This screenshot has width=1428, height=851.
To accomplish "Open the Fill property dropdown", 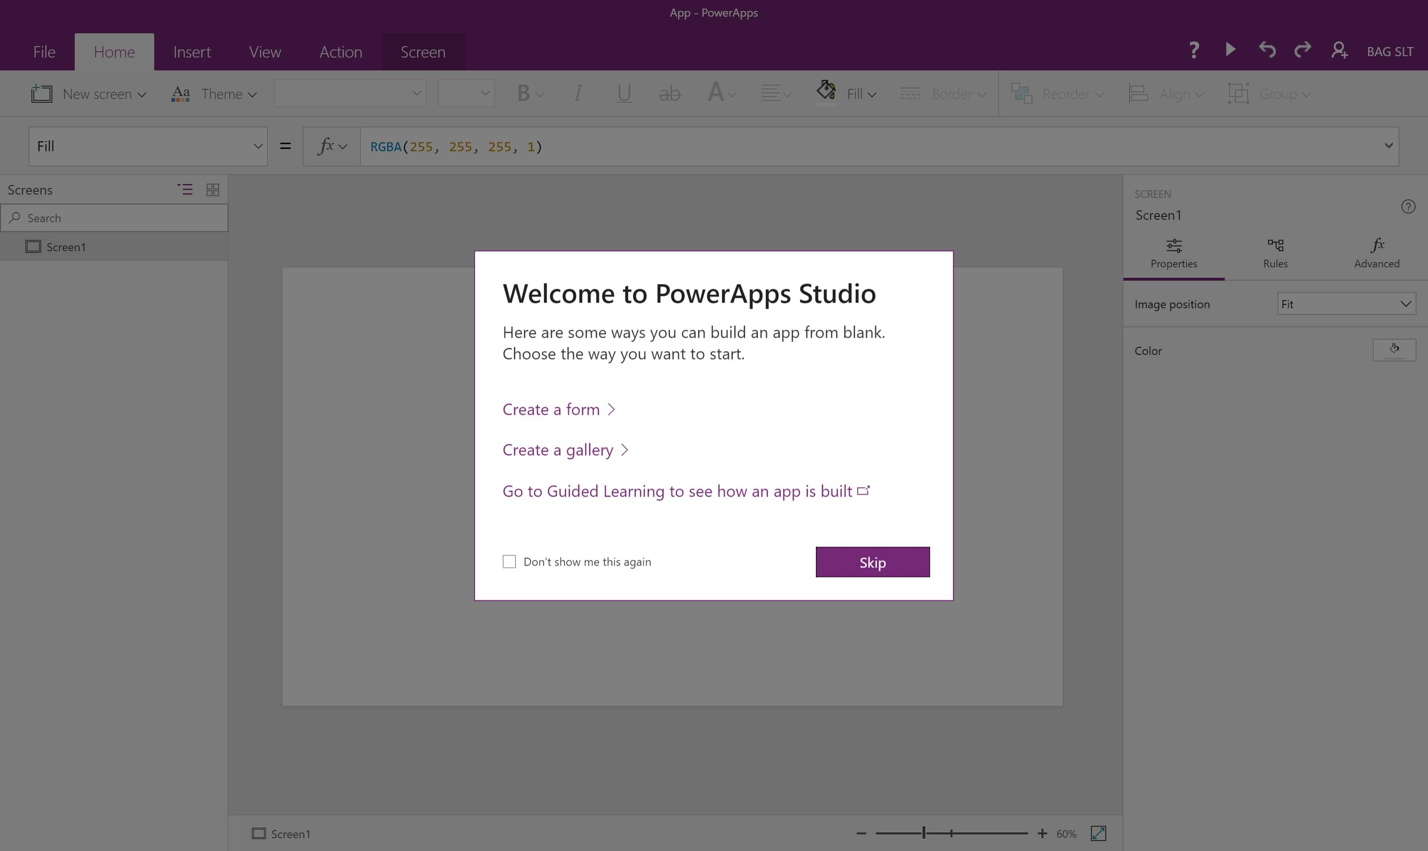I will [148, 146].
